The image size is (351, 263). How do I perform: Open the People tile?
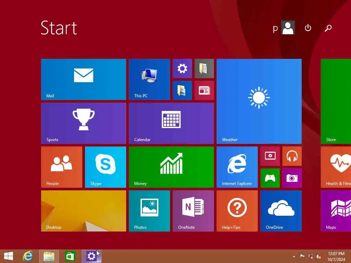(62, 167)
